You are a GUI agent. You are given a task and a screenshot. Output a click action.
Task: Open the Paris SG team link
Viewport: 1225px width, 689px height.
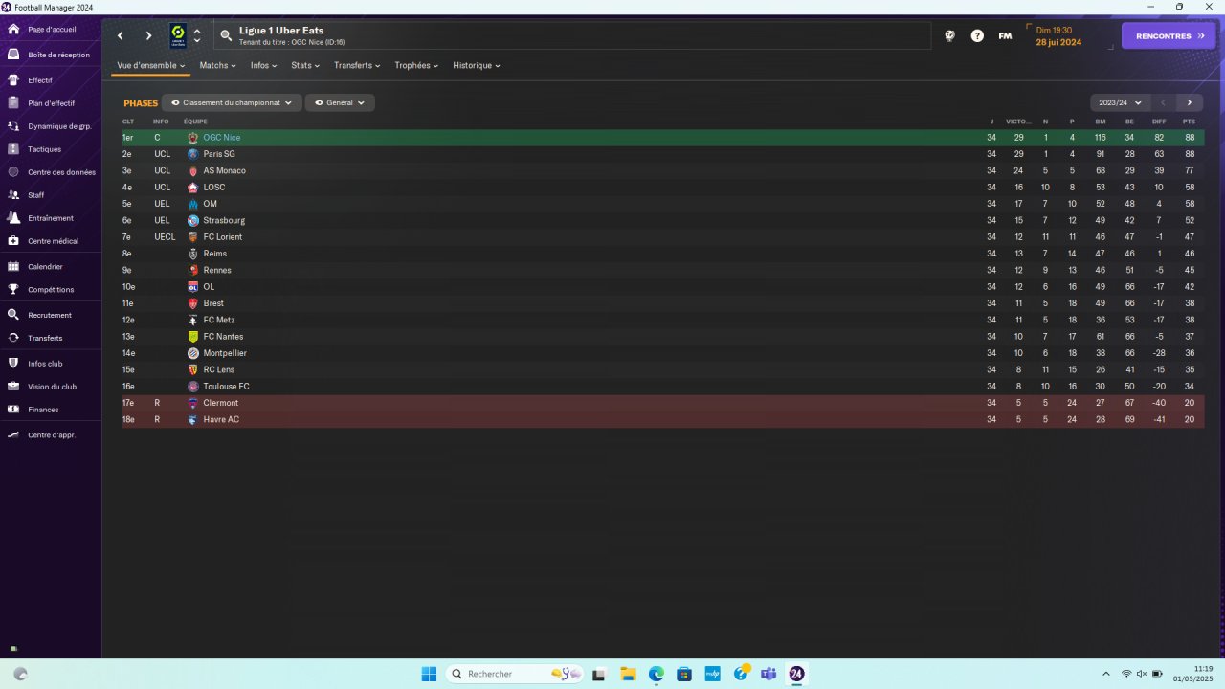click(x=219, y=154)
